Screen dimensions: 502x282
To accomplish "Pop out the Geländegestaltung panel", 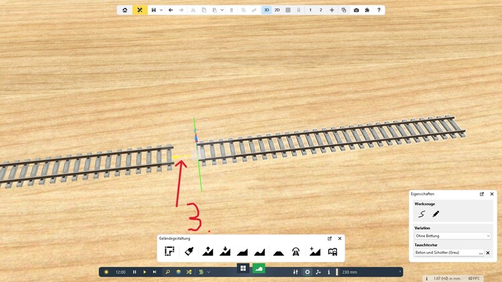I will pos(330,238).
